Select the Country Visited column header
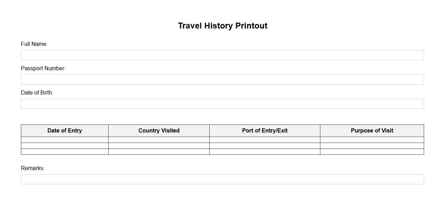The image size is (445, 209). [x=159, y=131]
